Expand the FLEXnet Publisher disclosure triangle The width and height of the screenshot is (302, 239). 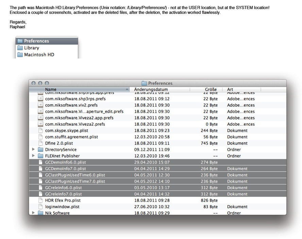pos(33,156)
